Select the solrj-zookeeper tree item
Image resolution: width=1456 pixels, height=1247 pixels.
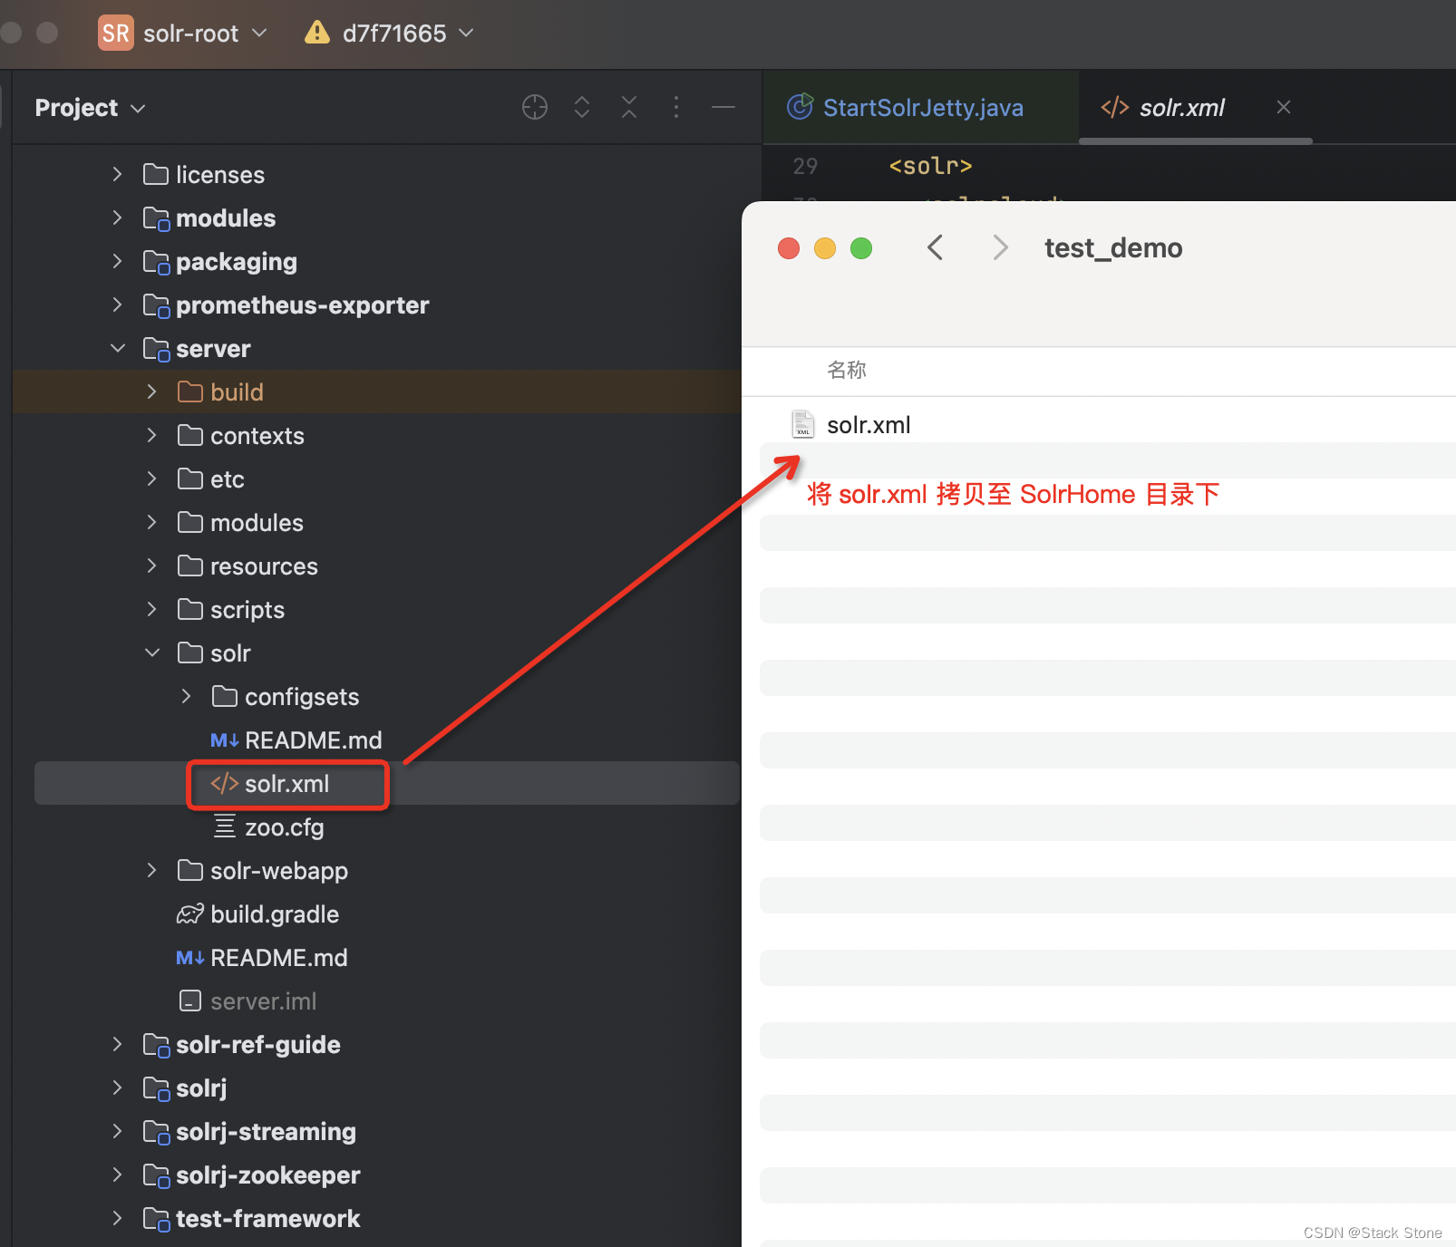[267, 1175]
